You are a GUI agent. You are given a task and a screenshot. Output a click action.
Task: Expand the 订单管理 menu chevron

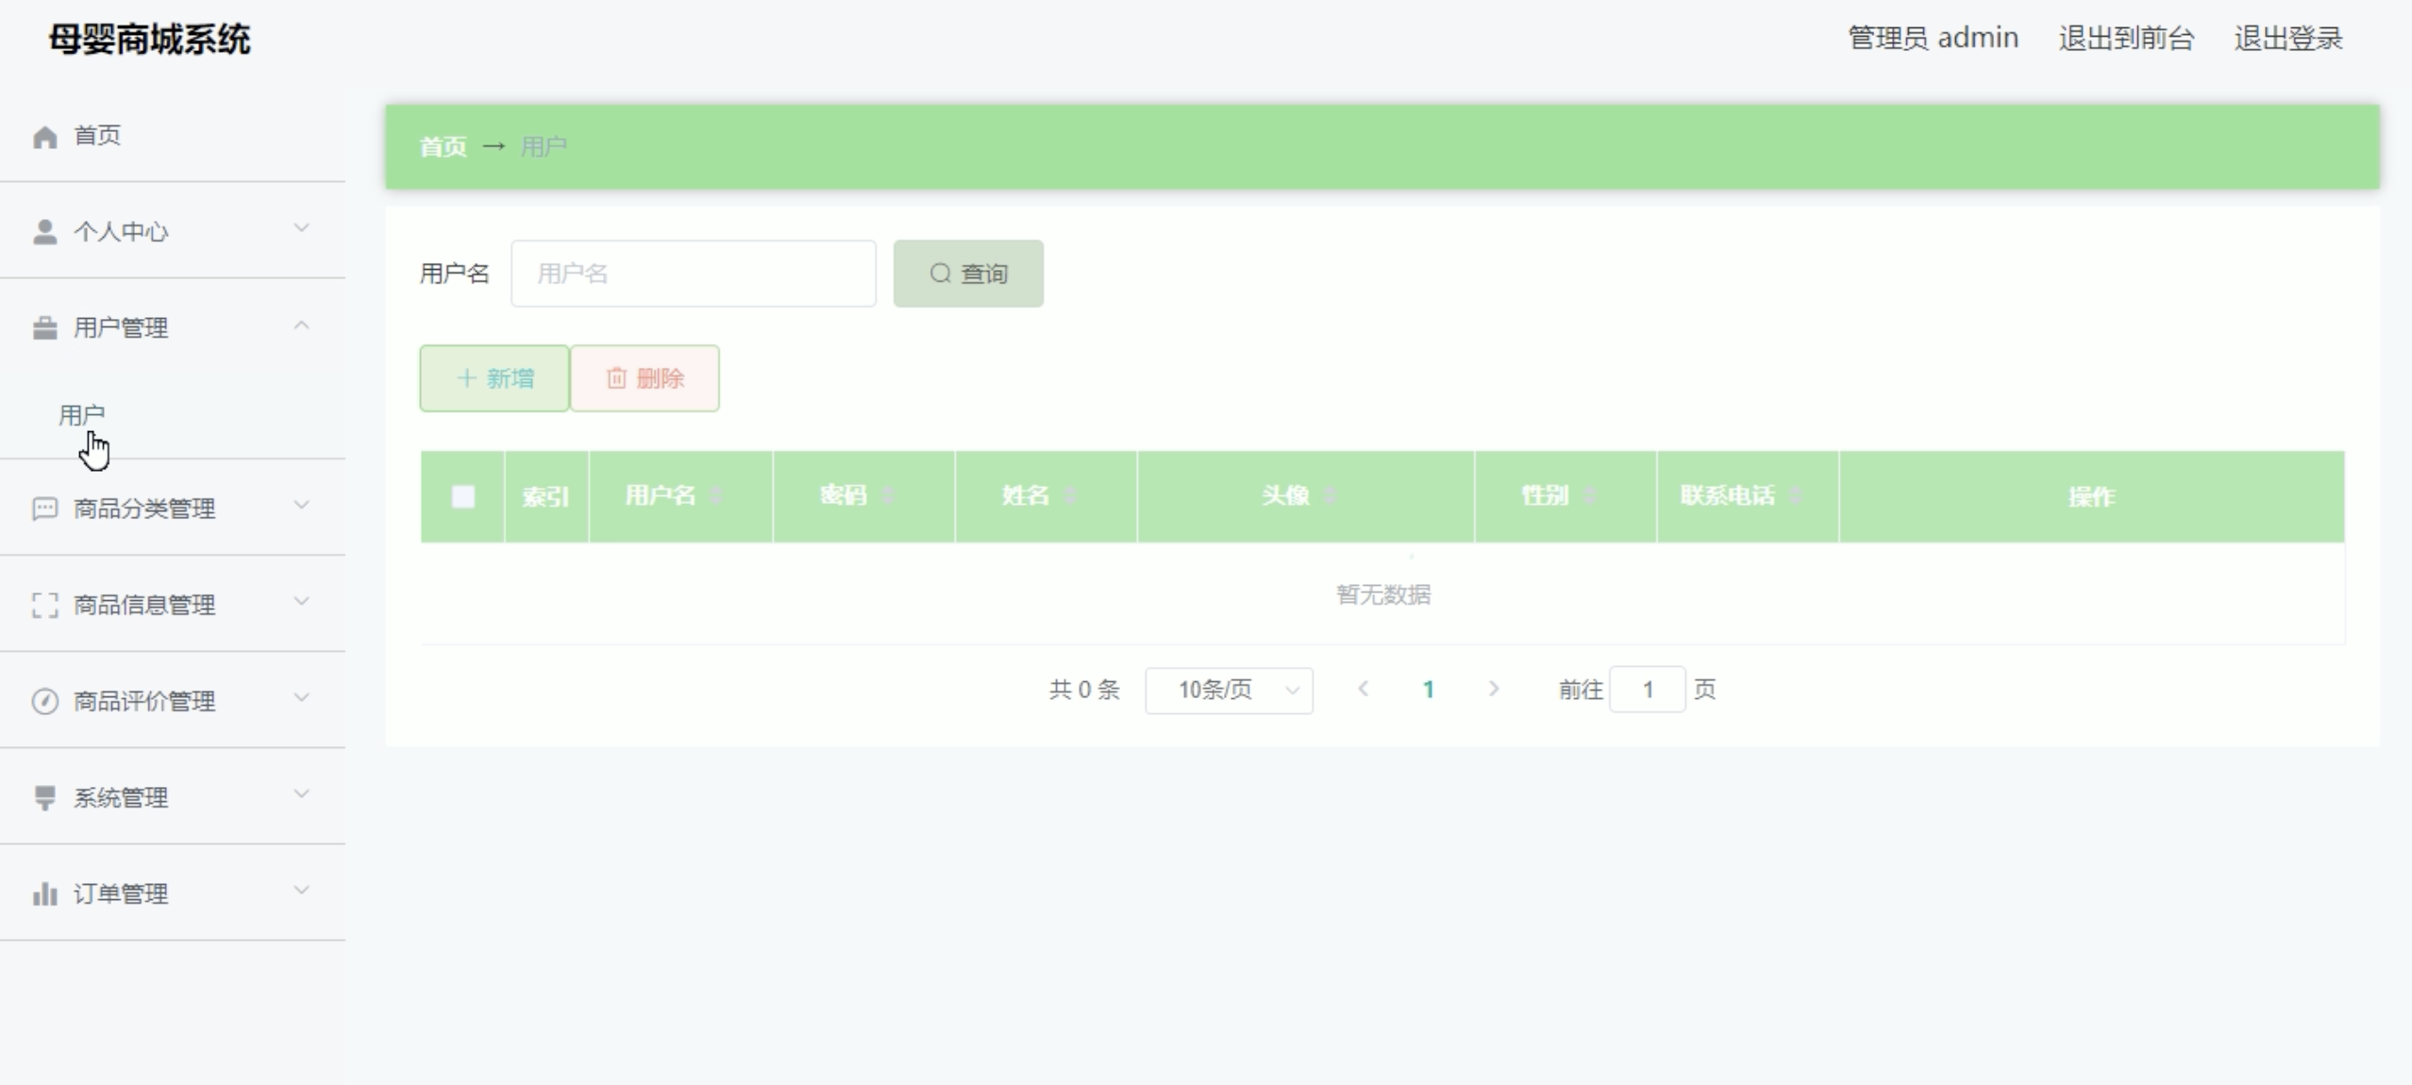(301, 891)
